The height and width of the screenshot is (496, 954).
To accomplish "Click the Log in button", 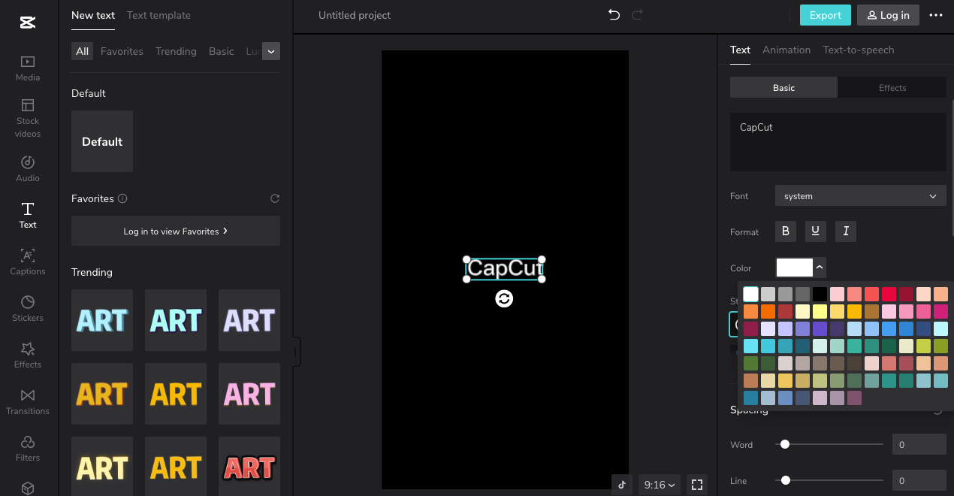I will [x=888, y=15].
